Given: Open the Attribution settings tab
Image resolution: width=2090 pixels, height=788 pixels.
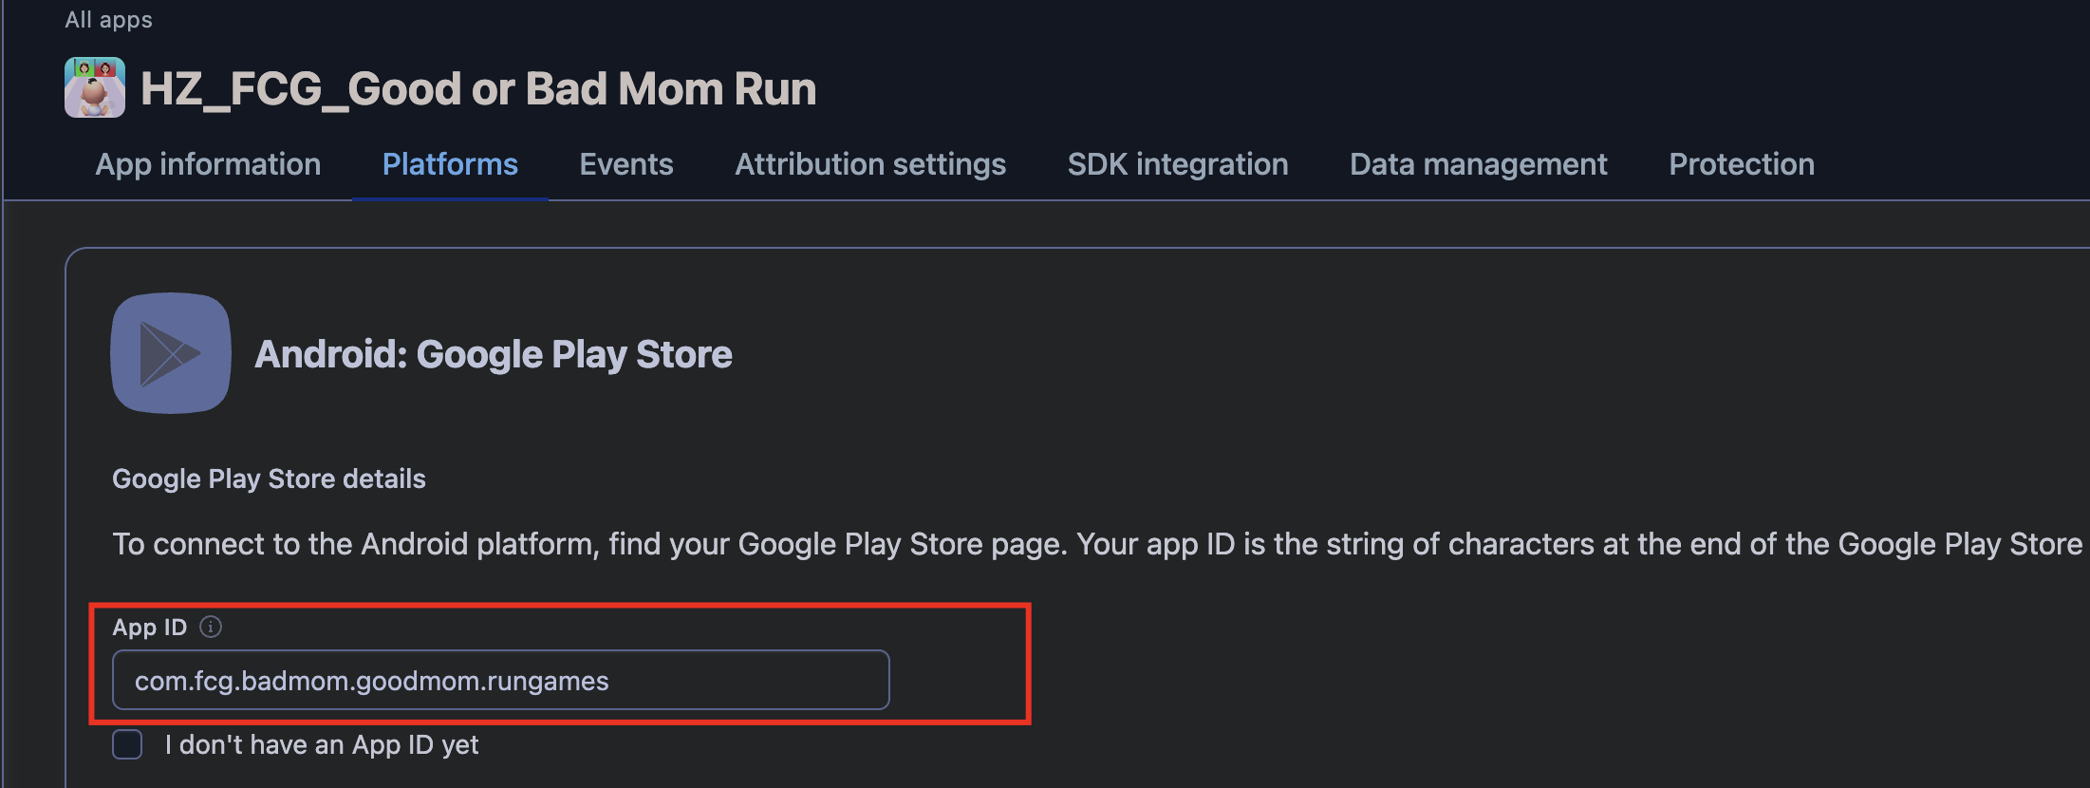Looking at the screenshot, I should pos(870,164).
